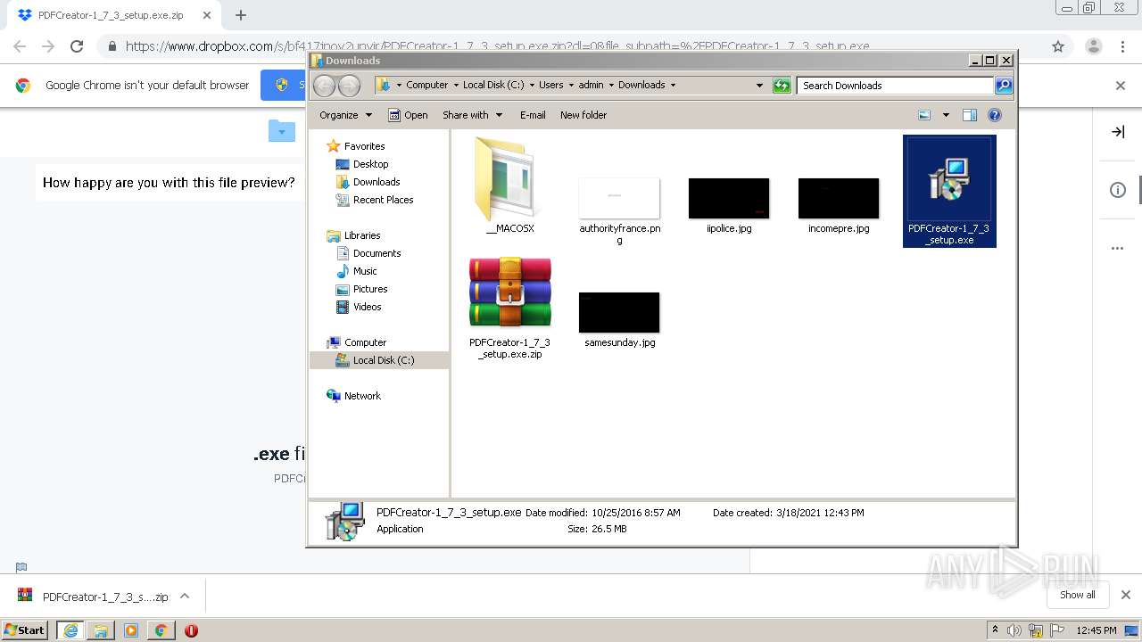The height and width of the screenshot is (642, 1142).
Task: Dismiss the default browser notification bar
Action: click(x=1121, y=86)
